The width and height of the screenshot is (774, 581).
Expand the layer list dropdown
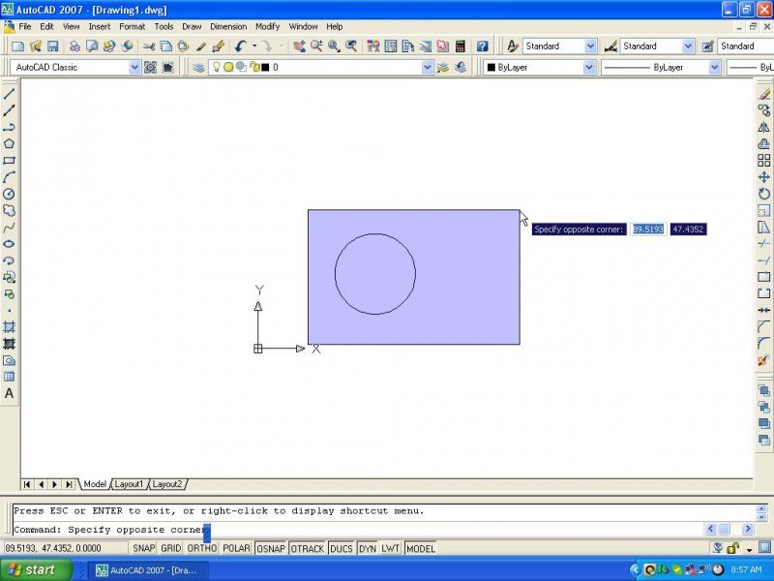427,68
